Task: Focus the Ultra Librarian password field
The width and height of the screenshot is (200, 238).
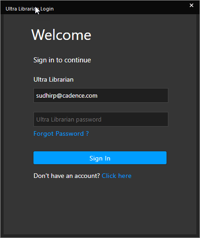Action: point(101,119)
